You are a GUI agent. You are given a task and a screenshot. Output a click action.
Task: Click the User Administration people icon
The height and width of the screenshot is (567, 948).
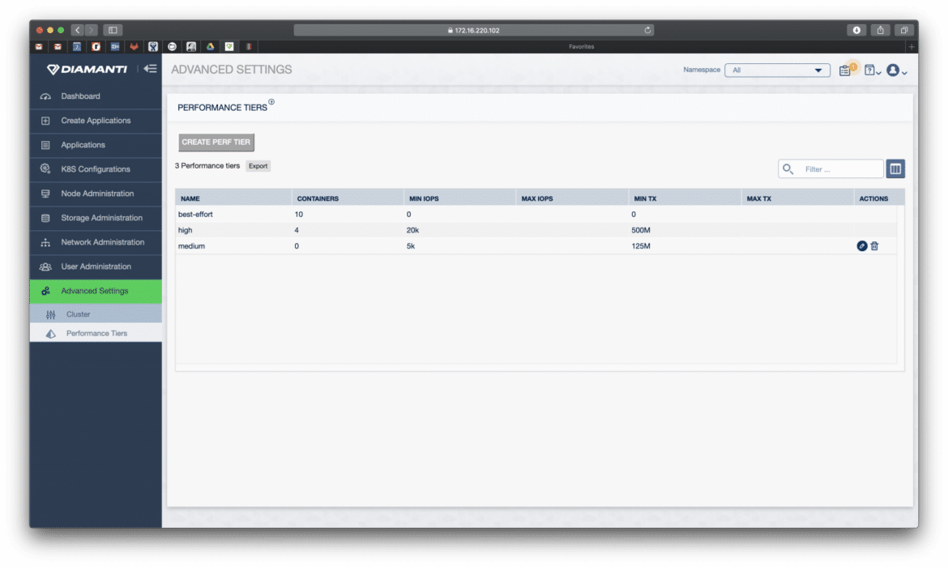tap(45, 266)
